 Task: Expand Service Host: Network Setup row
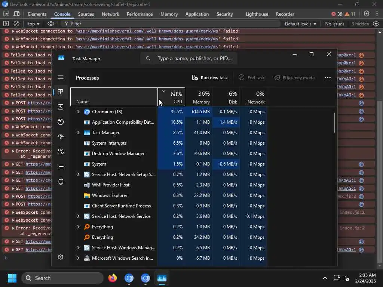(x=78, y=174)
